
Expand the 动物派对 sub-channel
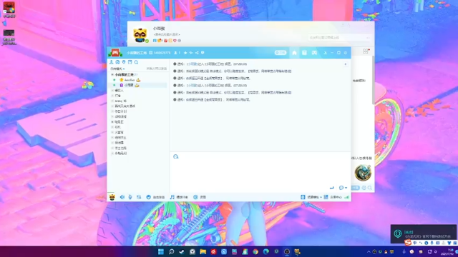coord(112,116)
